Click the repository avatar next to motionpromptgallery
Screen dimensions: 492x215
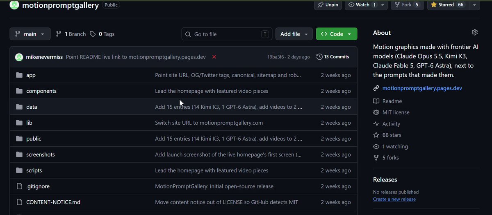[14, 5]
